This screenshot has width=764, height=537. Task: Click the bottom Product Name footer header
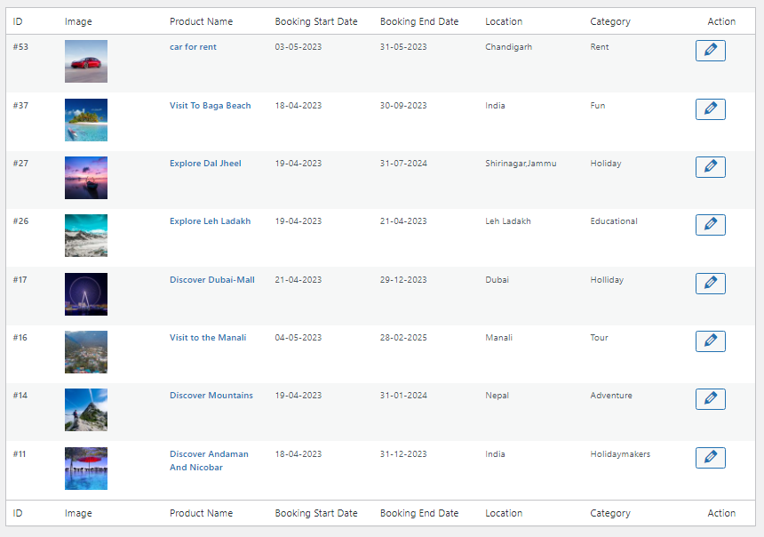click(x=202, y=513)
